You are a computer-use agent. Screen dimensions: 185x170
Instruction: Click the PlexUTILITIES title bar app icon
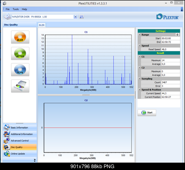(5, 3)
